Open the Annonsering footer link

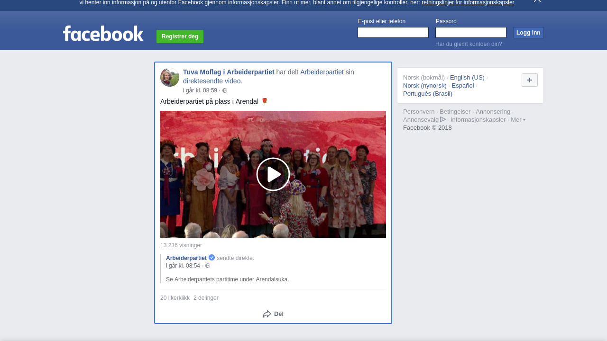[493, 112]
